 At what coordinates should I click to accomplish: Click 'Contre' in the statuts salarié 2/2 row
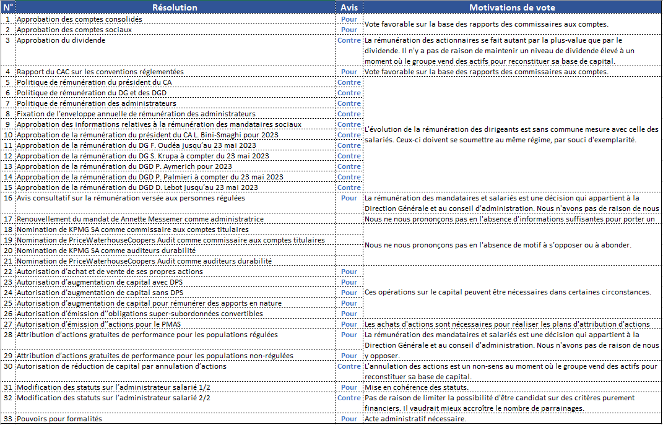349,398
